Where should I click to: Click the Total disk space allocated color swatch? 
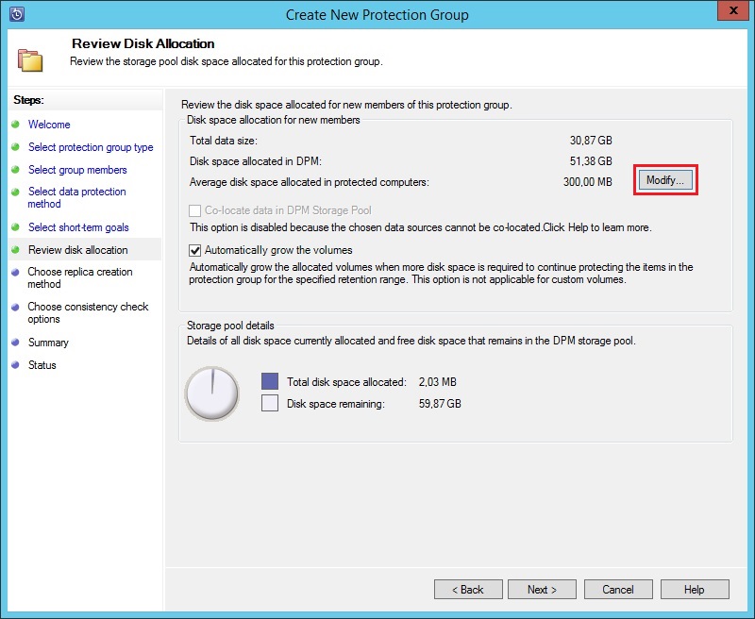point(270,382)
